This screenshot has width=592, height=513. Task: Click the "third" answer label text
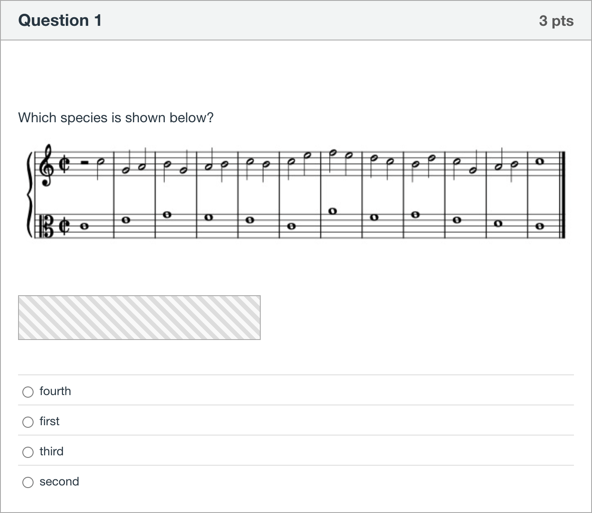52,451
